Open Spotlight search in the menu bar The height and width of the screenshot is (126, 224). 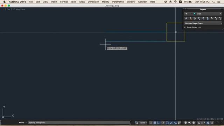pyautogui.click(x=213, y=2)
